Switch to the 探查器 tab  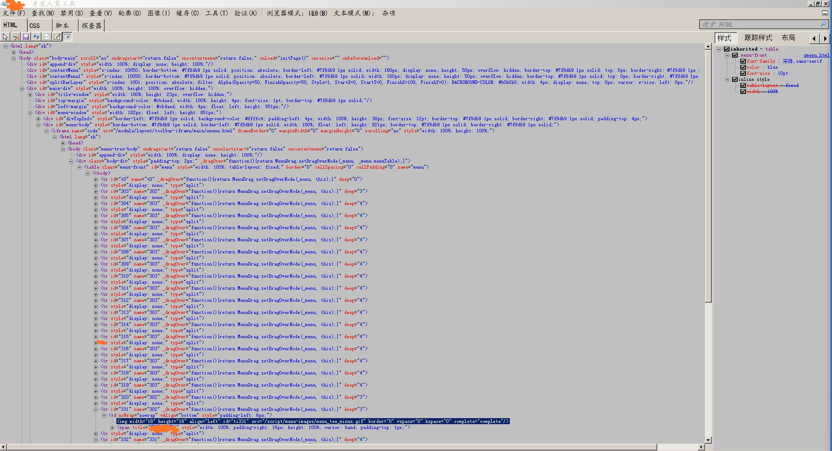(x=92, y=26)
